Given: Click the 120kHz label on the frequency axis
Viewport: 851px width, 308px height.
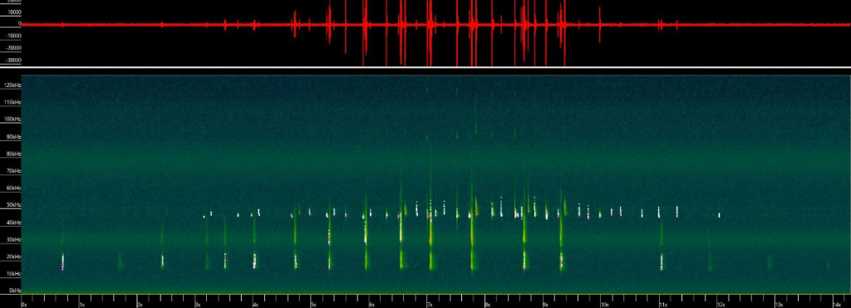Looking at the screenshot, I should [x=12, y=86].
